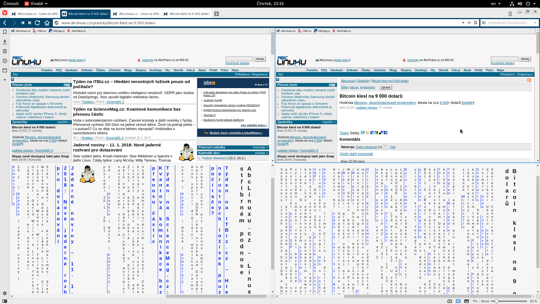Open the Downloads panel in the sidebar

pyautogui.click(x=5, y=42)
